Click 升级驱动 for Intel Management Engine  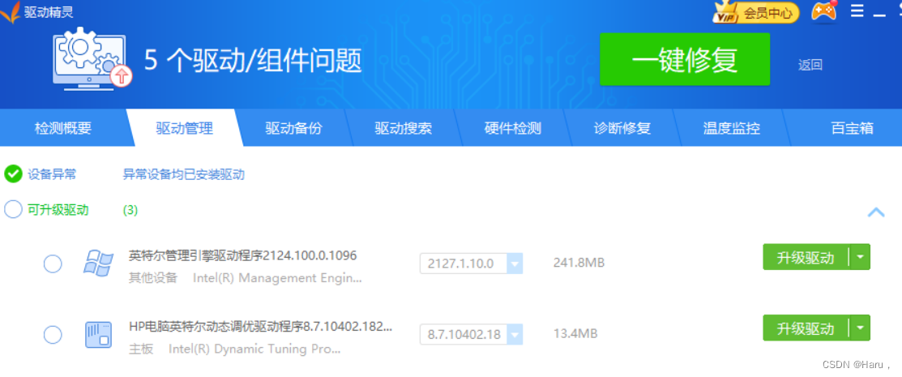click(x=806, y=257)
